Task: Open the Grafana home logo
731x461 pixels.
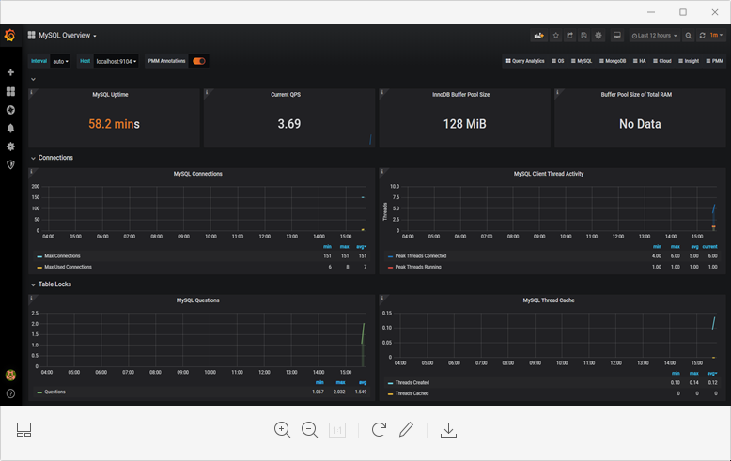Action: click(9, 36)
